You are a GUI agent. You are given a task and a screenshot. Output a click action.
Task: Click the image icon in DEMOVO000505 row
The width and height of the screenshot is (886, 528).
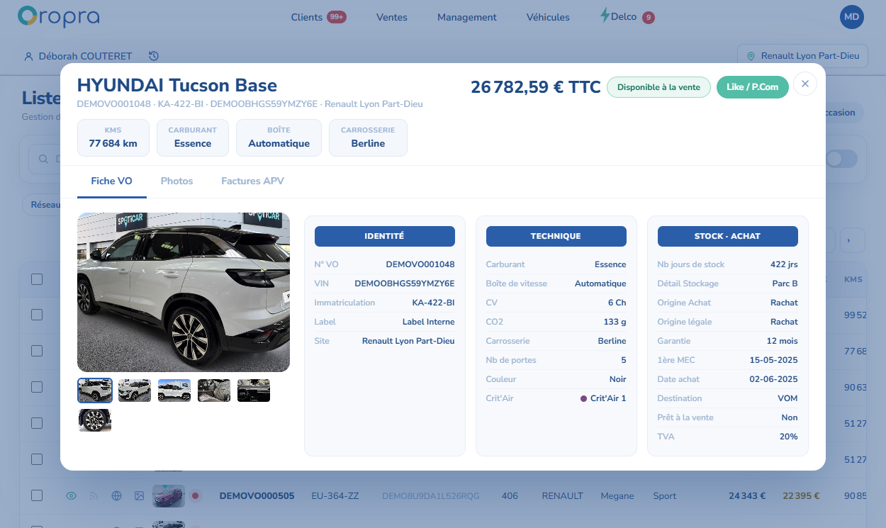click(x=139, y=496)
